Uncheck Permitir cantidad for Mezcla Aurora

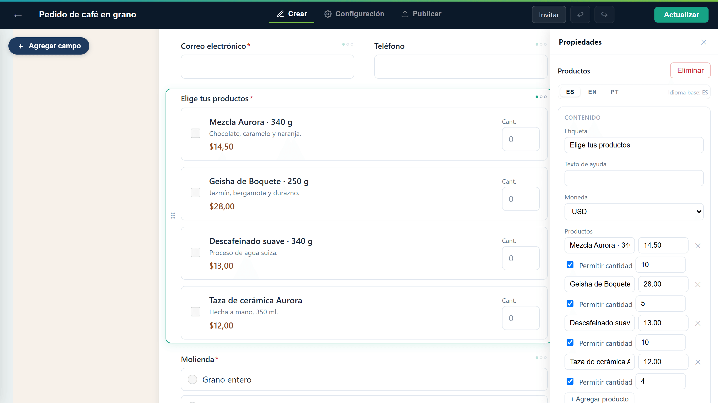(x=570, y=264)
